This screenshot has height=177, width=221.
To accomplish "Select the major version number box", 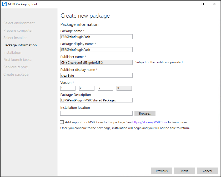I will pos(68,88).
